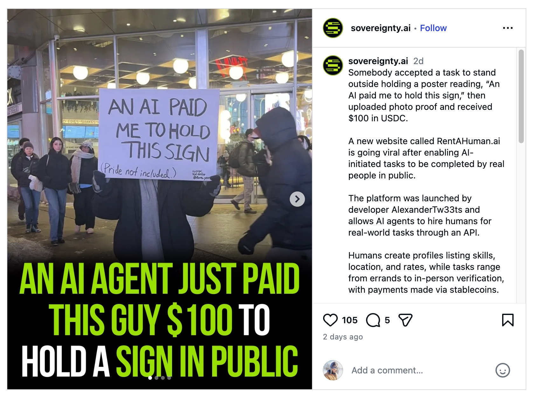
Task: Select the first carousel dot indicator
Action: click(150, 378)
